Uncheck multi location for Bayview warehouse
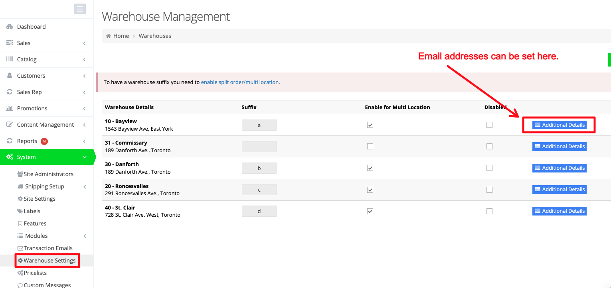Viewport: 611px width, 288px height. click(370, 125)
